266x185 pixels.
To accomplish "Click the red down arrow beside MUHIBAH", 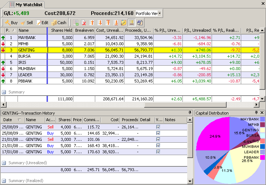I will coord(3,69).
